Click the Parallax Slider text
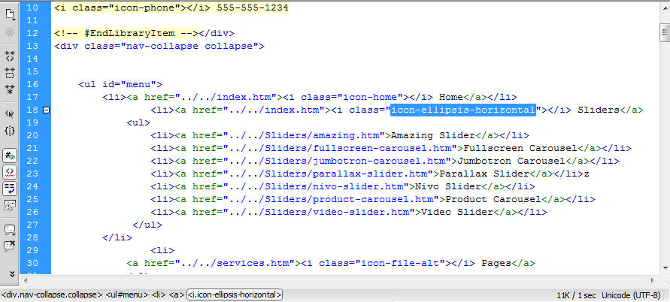The height and width of the screenshot is (302, 670). click(x=484, y=174)
